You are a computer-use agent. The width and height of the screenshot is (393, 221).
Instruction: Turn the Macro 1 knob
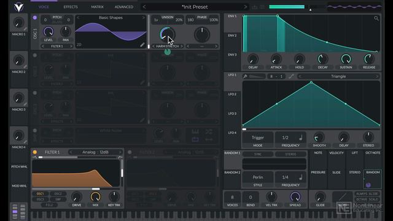pyautogui.click(x=18, y=23)
